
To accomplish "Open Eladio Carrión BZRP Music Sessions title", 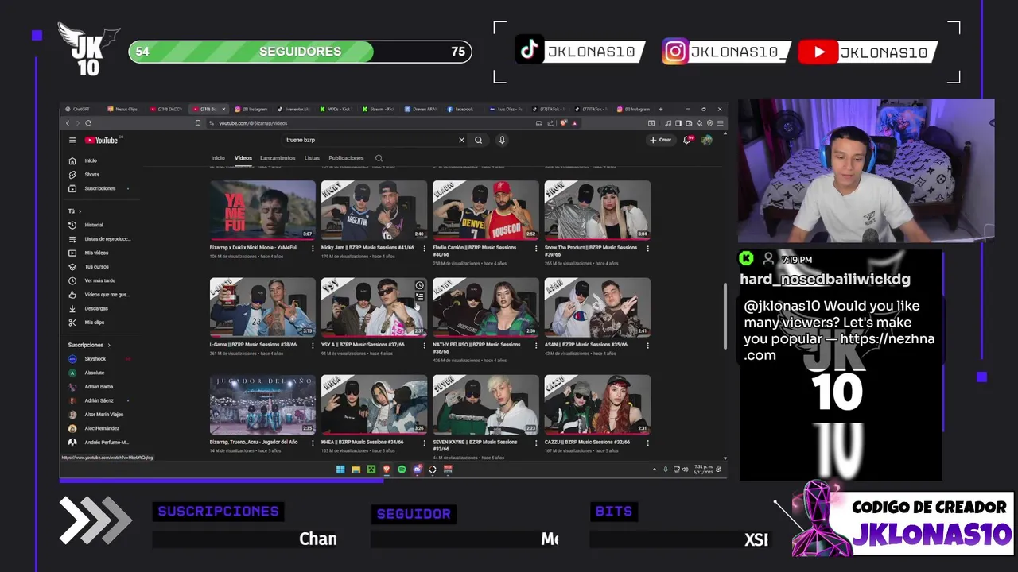I will [475, 251].
